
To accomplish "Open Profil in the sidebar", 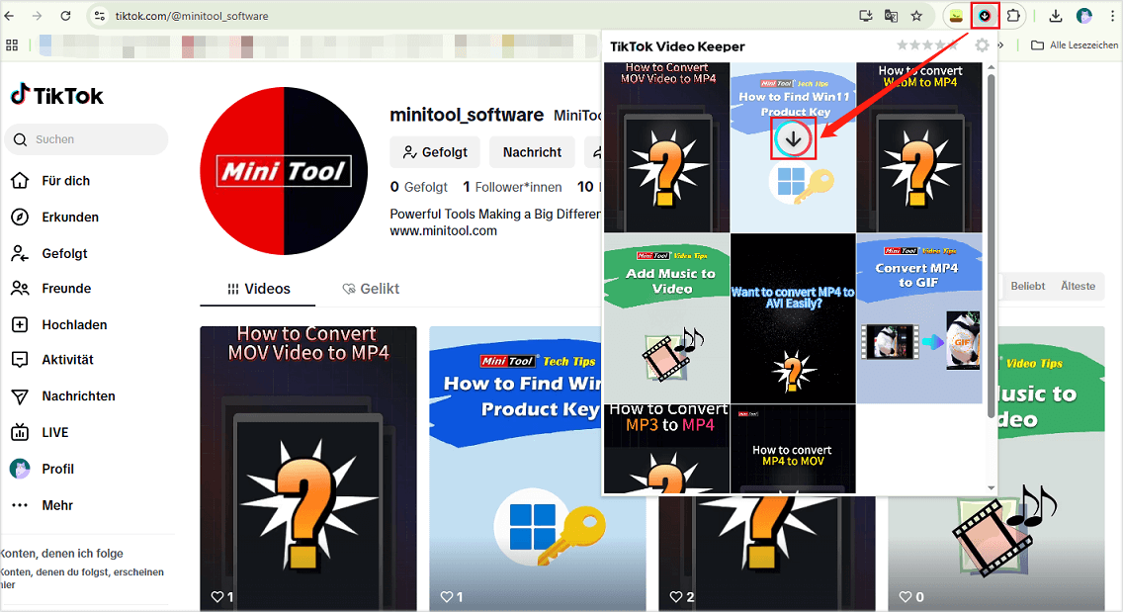I will pyautogui.click(x=43, y=469).
